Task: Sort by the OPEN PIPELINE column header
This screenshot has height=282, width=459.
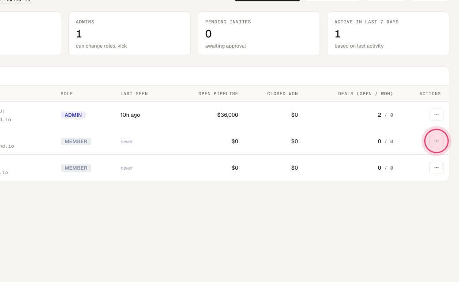Action: [218, 93]
